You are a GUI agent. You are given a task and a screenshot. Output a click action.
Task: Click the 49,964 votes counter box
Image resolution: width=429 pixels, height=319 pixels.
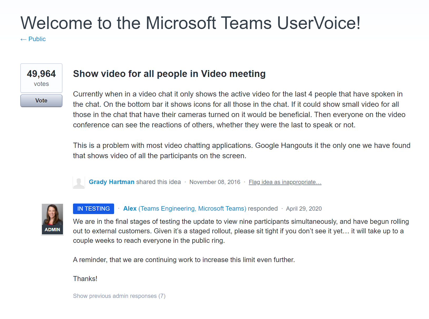(41, 78)
